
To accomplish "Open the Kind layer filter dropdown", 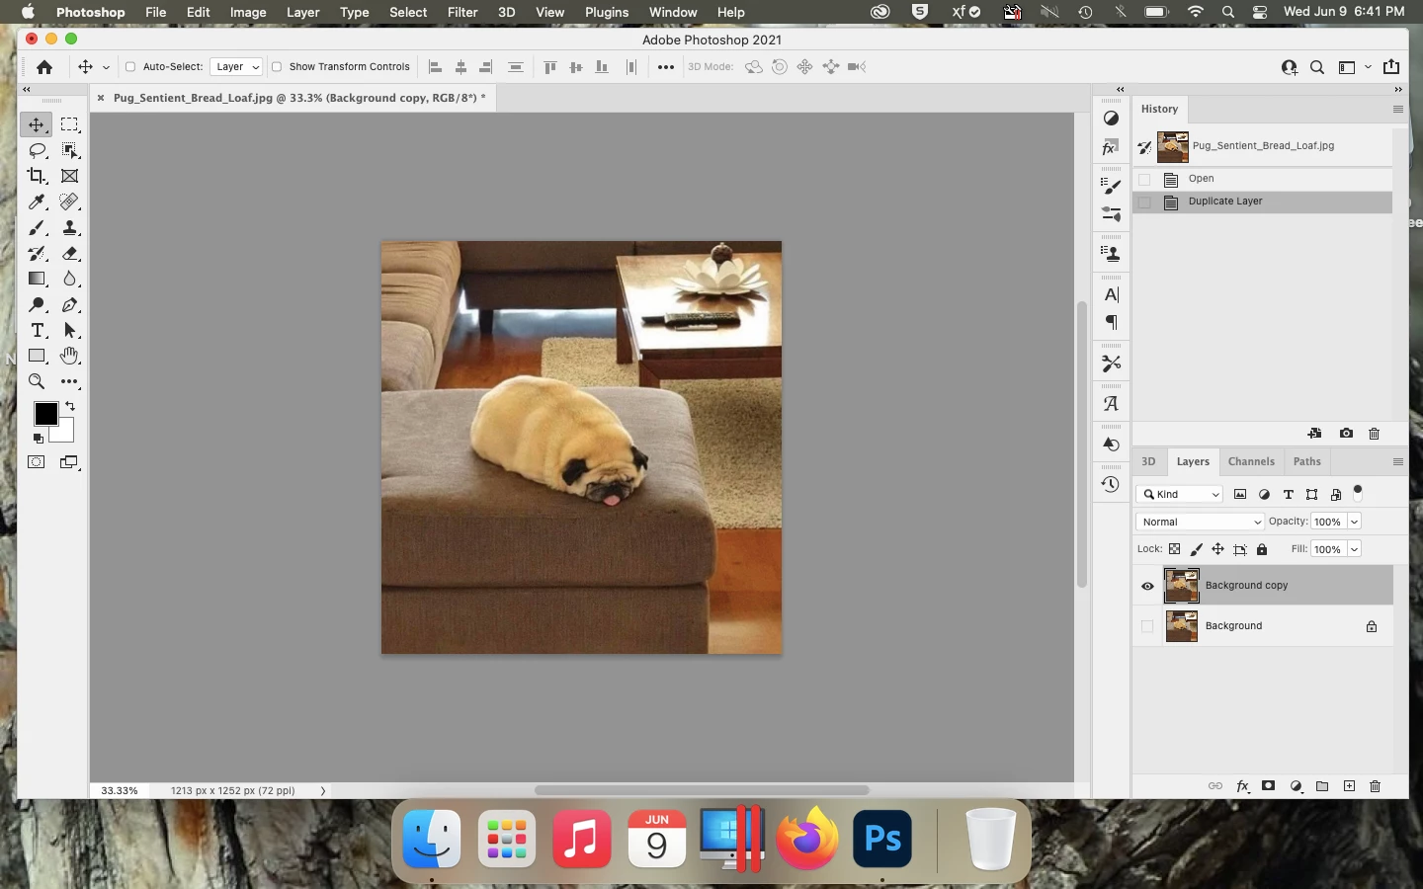I will (1180, 494).
